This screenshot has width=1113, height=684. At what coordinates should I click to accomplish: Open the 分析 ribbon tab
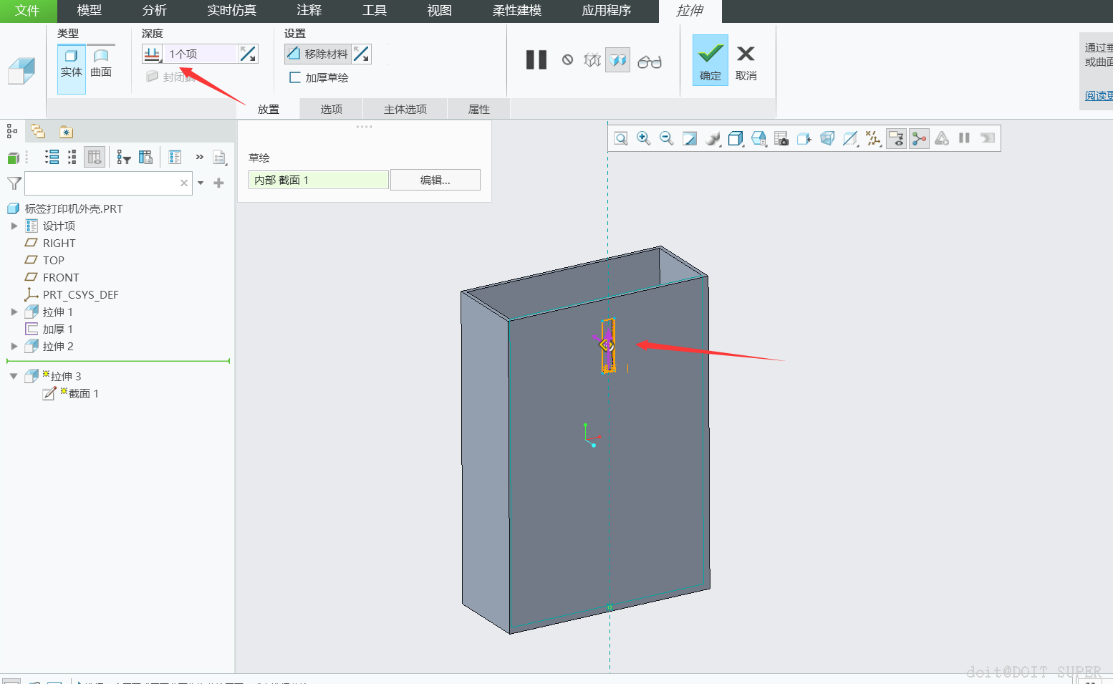[x=154, y=11]
